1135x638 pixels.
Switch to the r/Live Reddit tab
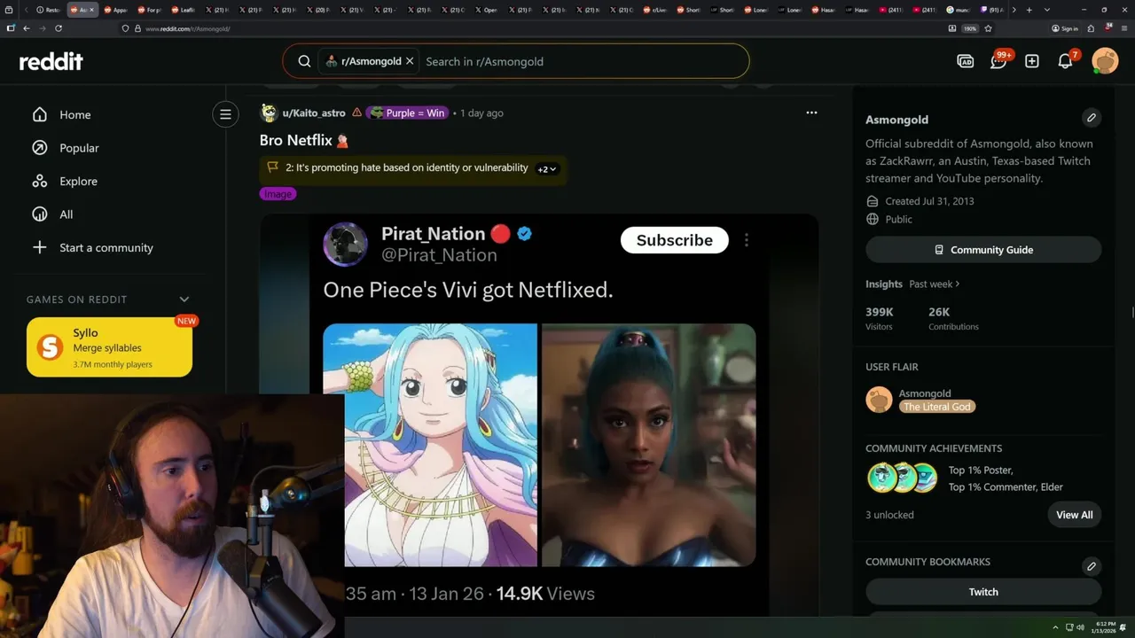point(655,10)
